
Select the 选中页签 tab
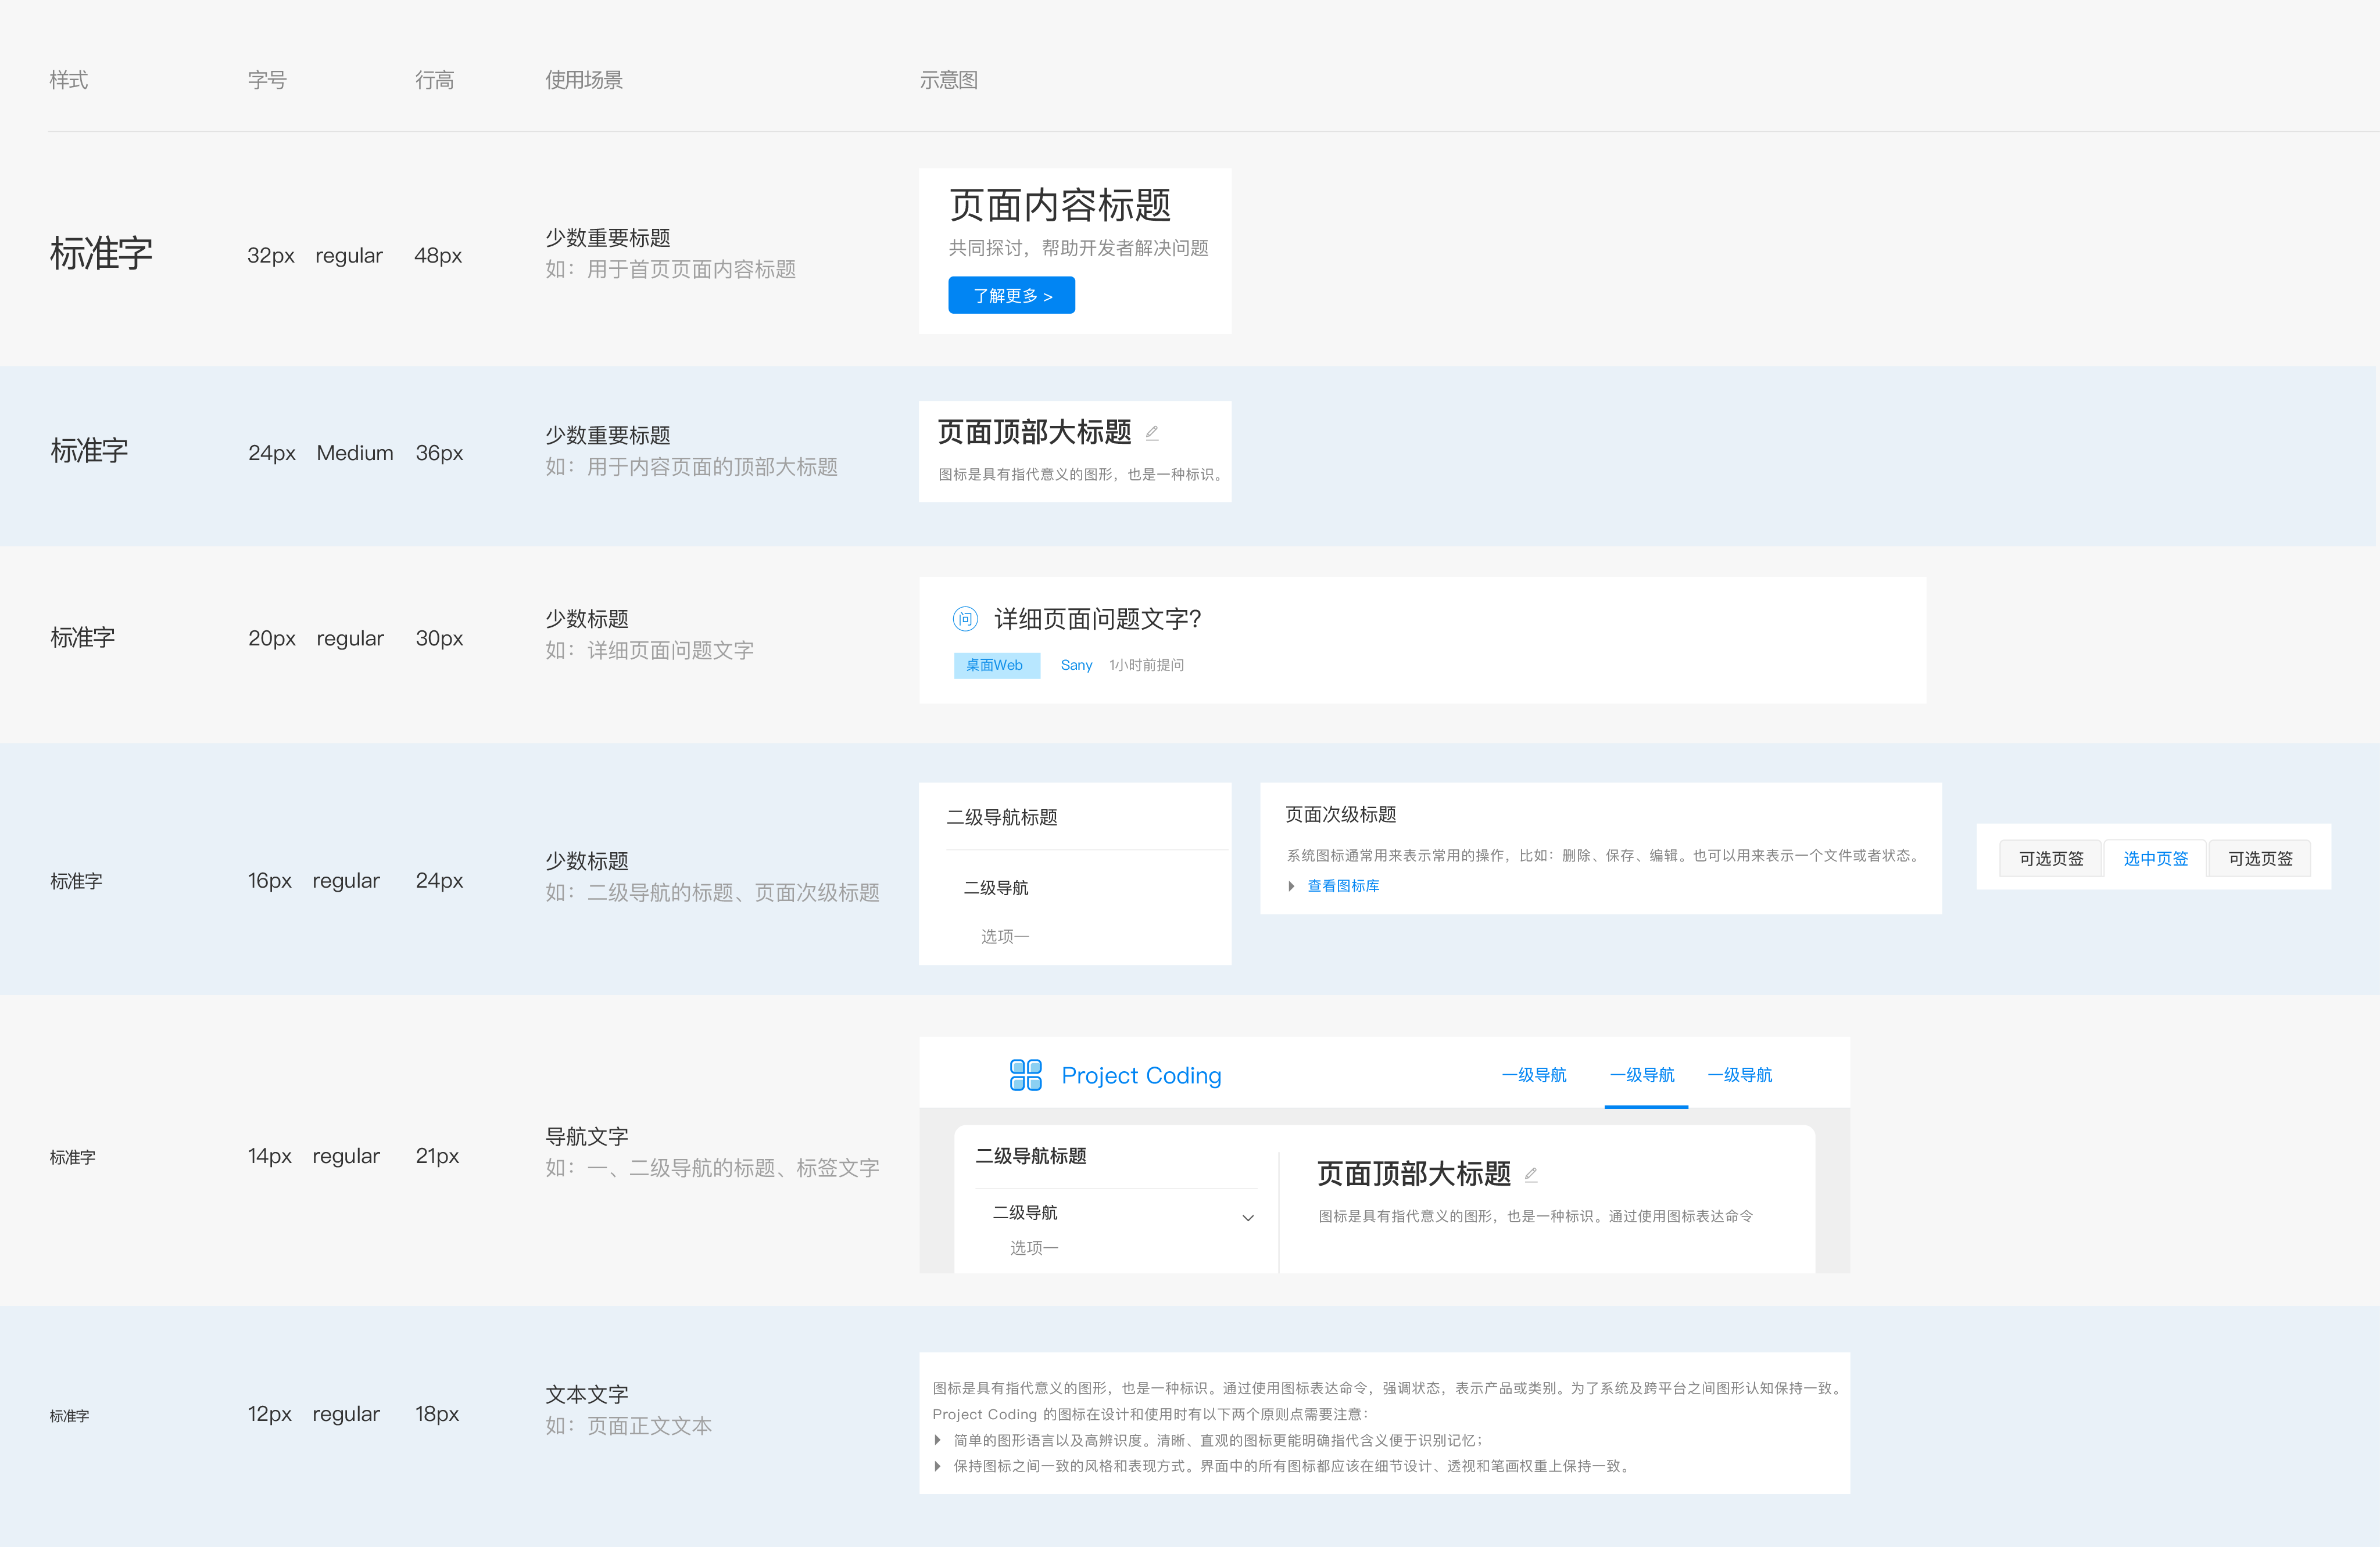[2155, 859]
